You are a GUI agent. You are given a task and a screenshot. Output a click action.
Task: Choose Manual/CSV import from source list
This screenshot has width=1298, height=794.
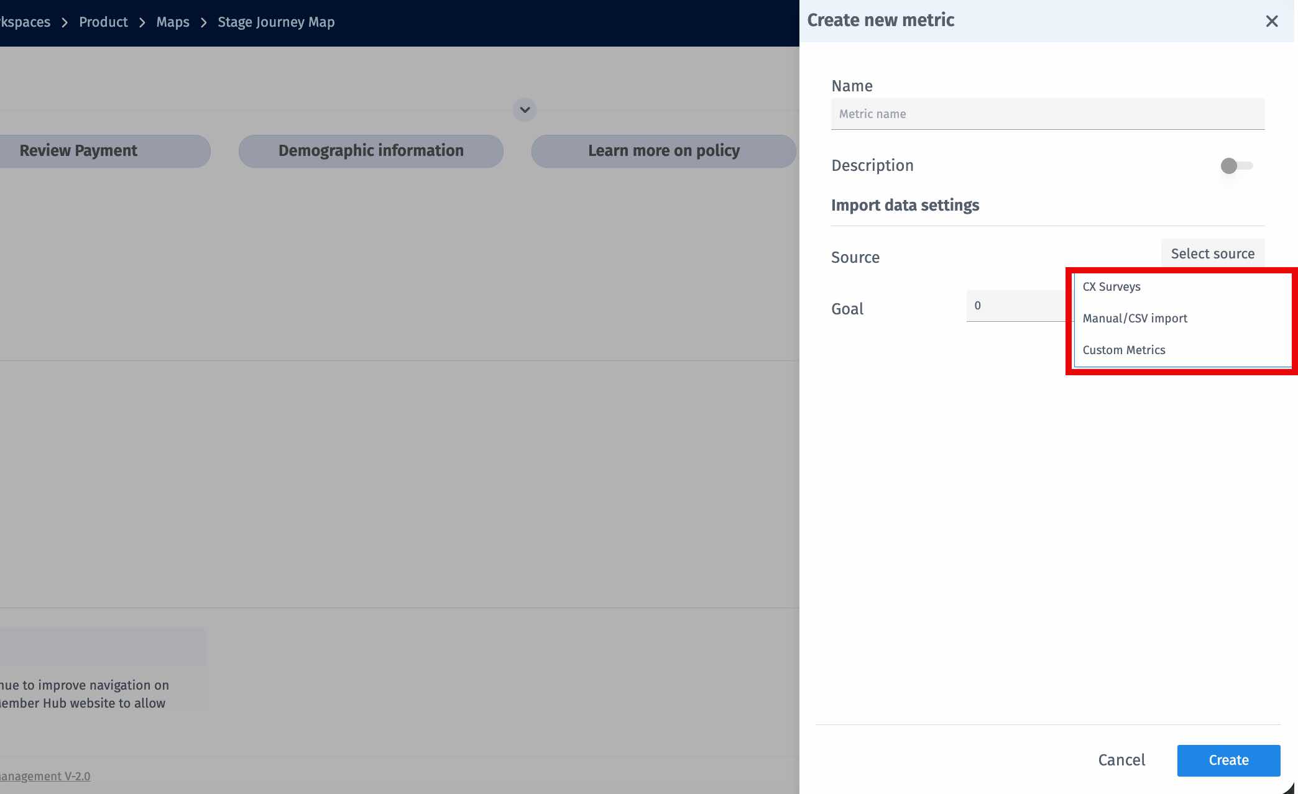[x=1135, y=318]
